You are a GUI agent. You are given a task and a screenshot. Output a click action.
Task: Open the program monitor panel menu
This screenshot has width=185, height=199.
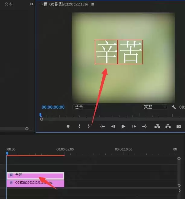coord(93,5)
